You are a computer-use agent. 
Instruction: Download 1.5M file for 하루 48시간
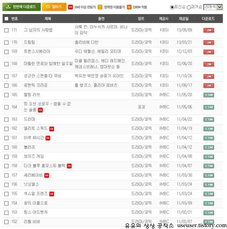coord(209,138)
